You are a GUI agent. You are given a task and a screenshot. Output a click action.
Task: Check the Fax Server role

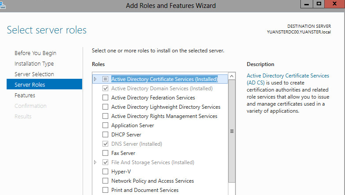[x=106, y=153]
